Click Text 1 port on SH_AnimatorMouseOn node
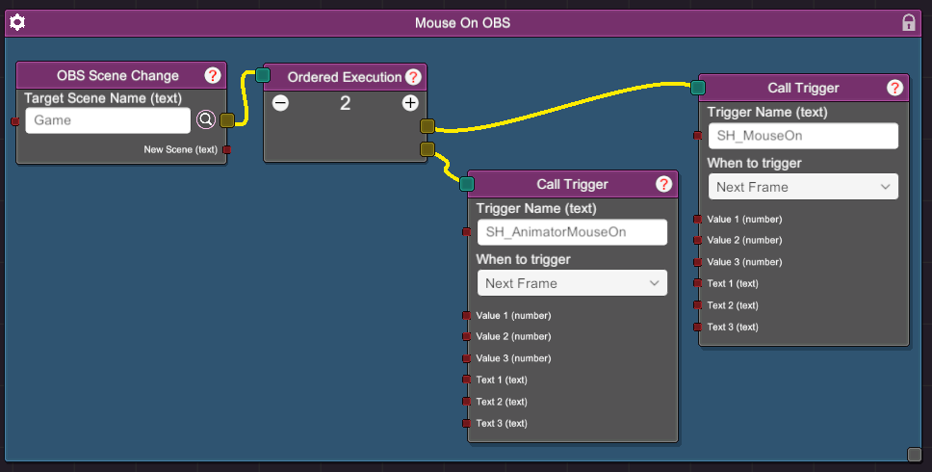 point(467,380)
